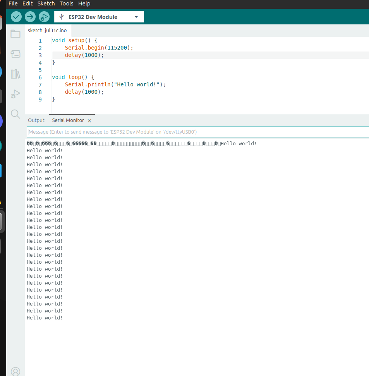Place cursor on Serial.begin(115200); line
Image resolution: width=369 pixels, height=376 pixels.
99,48
